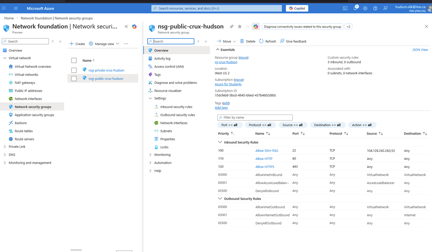Open Inbound security rules settings page

(x=176, y=107)
